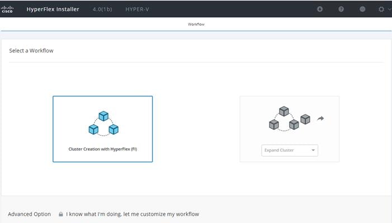Click the Advanced Option lock icon
Image resolution: width=392 pixels, height=223 pixels.
coord(61,214)
